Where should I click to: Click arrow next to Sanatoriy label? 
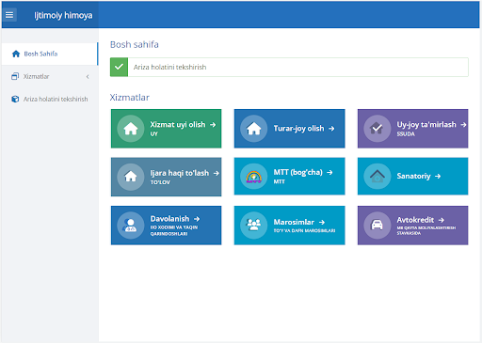pos(438,177)
